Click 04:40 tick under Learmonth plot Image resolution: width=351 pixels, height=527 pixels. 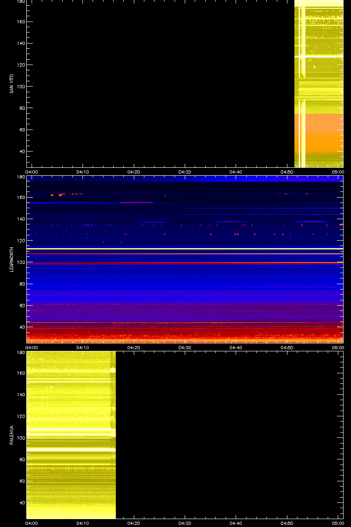(x=236, y=347)
